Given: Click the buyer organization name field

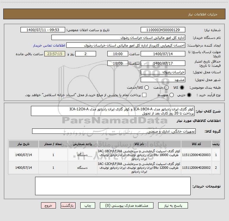Looking at the screenshot, I should (118, 38).
